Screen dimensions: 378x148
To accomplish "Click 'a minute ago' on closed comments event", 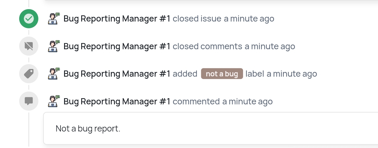I will [x=270, y=46].
